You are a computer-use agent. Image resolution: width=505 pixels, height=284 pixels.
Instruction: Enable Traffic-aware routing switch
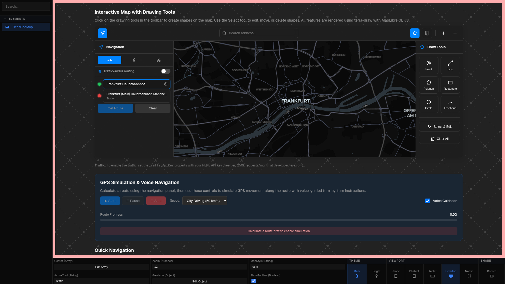pyautogui.click(x=165, y=71)
